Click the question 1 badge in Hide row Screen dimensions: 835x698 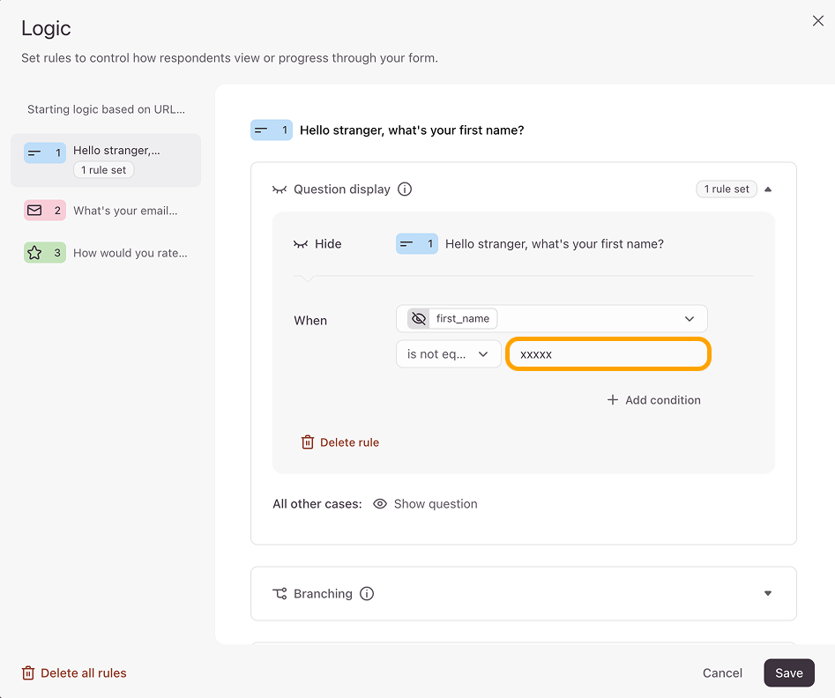pyautogui.click(x=417, y=244)
